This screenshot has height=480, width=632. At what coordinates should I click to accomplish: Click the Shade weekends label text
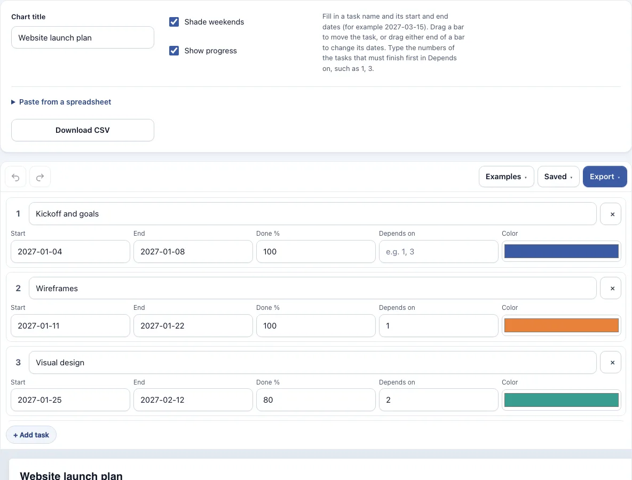(214, 22)
